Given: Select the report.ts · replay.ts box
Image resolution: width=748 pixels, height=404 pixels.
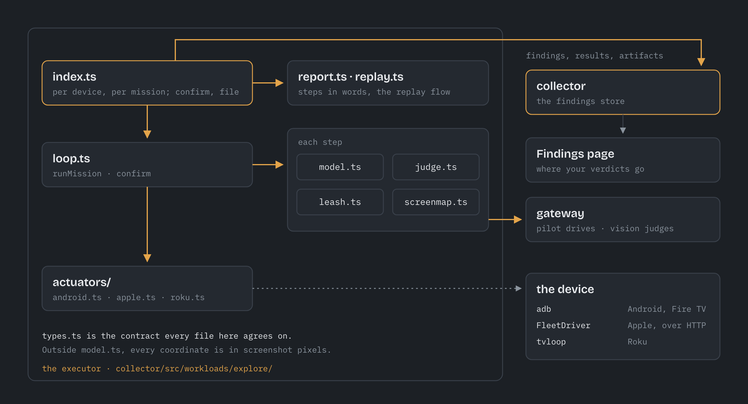Looking at the screenshot, I should [x=388, y=83].
